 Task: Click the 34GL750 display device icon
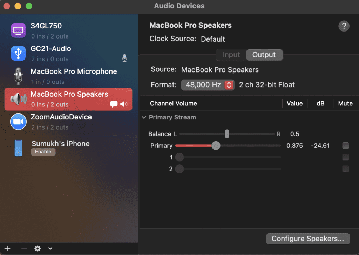pyautogui.click(x=18, y=30)
